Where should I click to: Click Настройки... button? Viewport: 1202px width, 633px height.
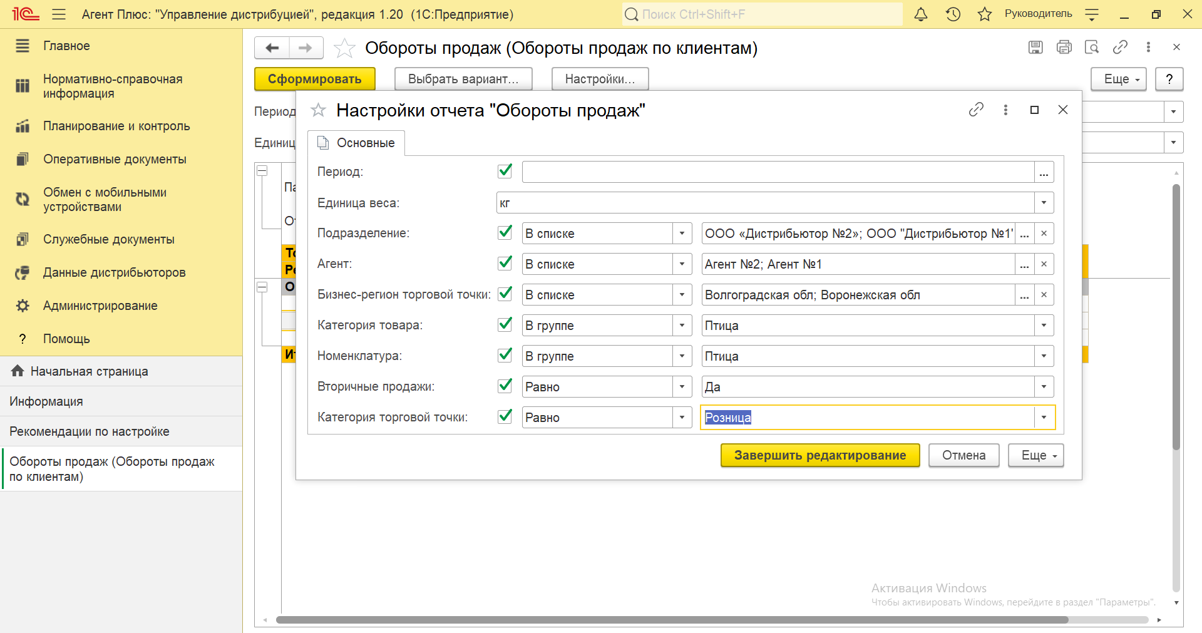point(600,79)
